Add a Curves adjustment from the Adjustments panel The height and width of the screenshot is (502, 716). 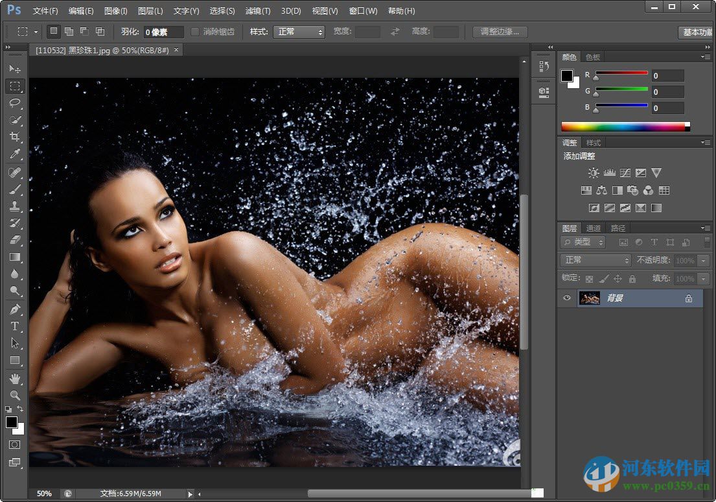click(x=625, y=173)
